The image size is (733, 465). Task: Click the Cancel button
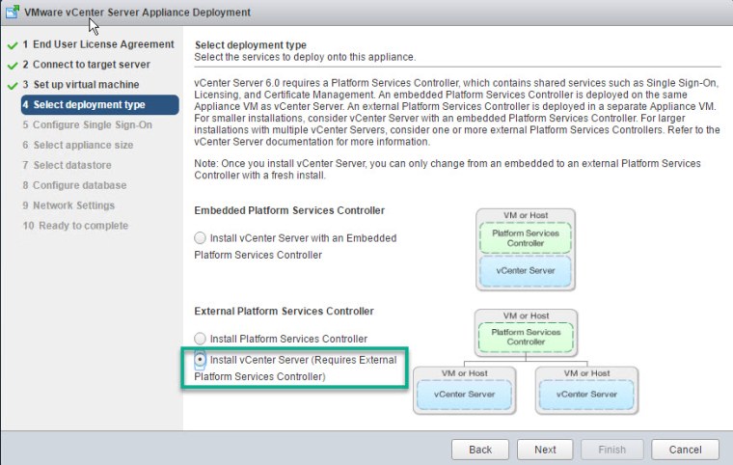(684, 450)
